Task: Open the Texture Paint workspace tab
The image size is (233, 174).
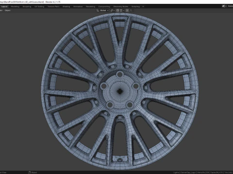Action: point(53,7)
